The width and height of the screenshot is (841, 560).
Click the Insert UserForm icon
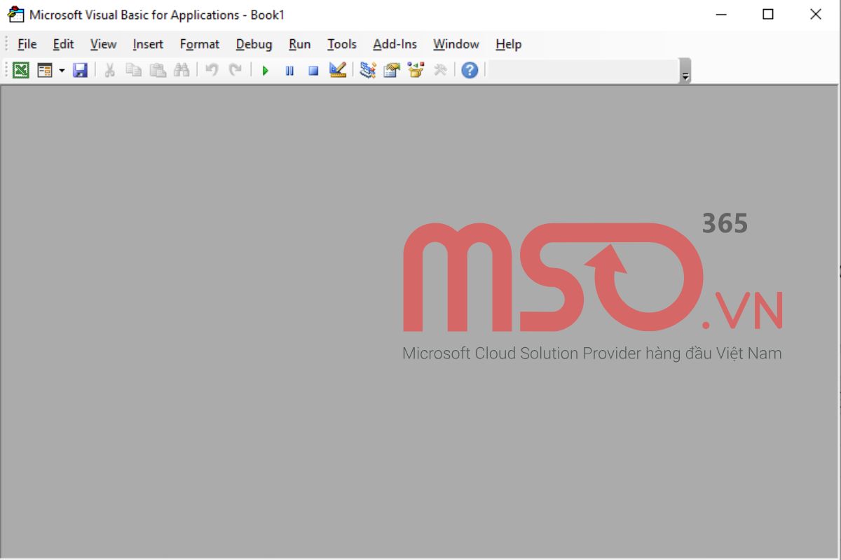point(45,70)
